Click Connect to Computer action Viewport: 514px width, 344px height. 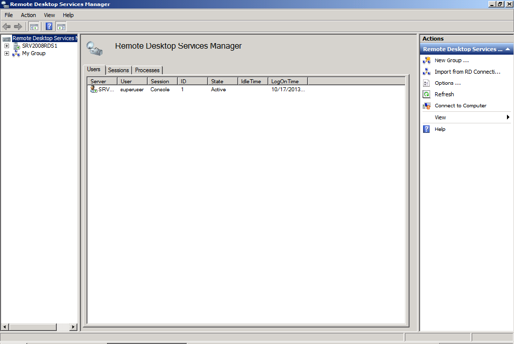(461, 106)
